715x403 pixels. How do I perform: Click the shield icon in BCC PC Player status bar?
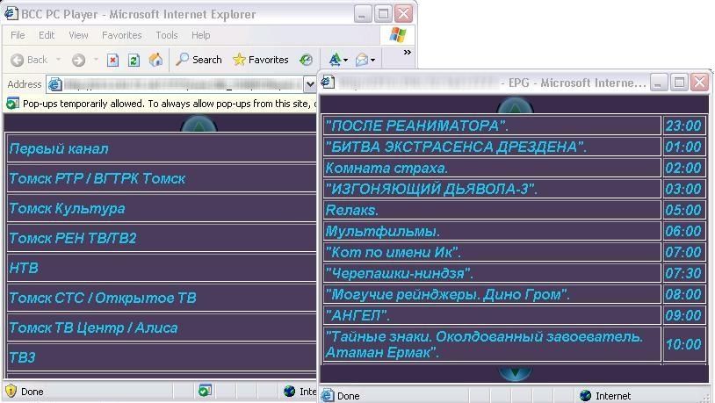11,392
